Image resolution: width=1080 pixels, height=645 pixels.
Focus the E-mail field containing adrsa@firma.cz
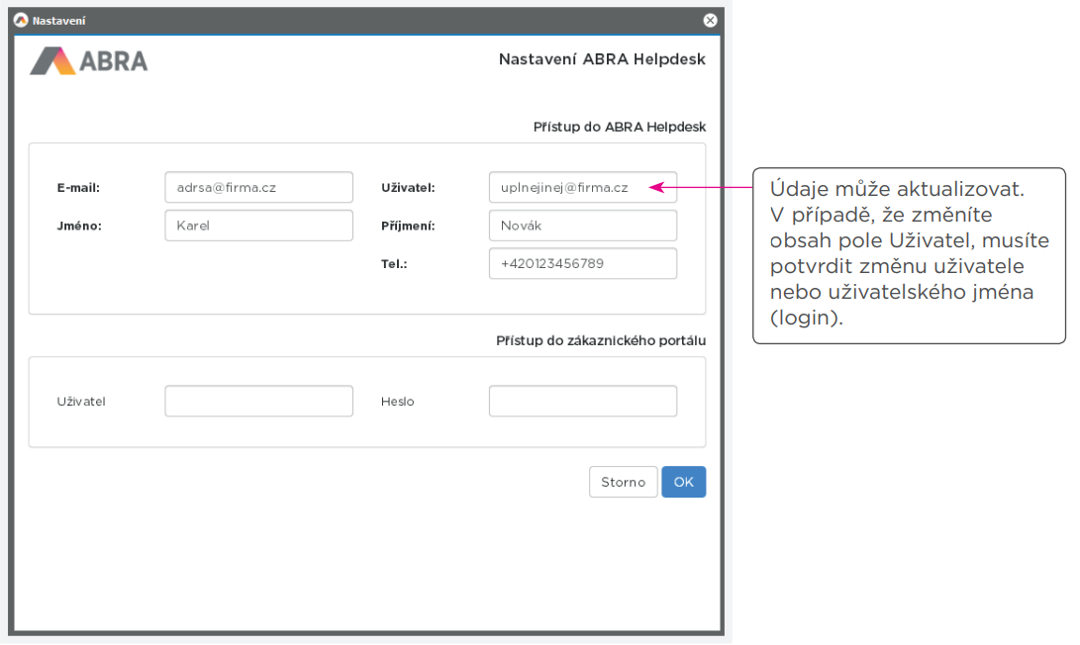(258, 187)
